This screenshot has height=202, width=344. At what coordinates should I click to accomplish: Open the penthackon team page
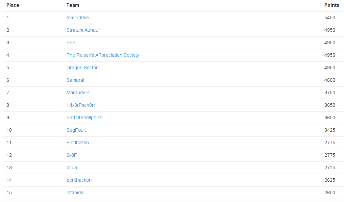(79, 180)
